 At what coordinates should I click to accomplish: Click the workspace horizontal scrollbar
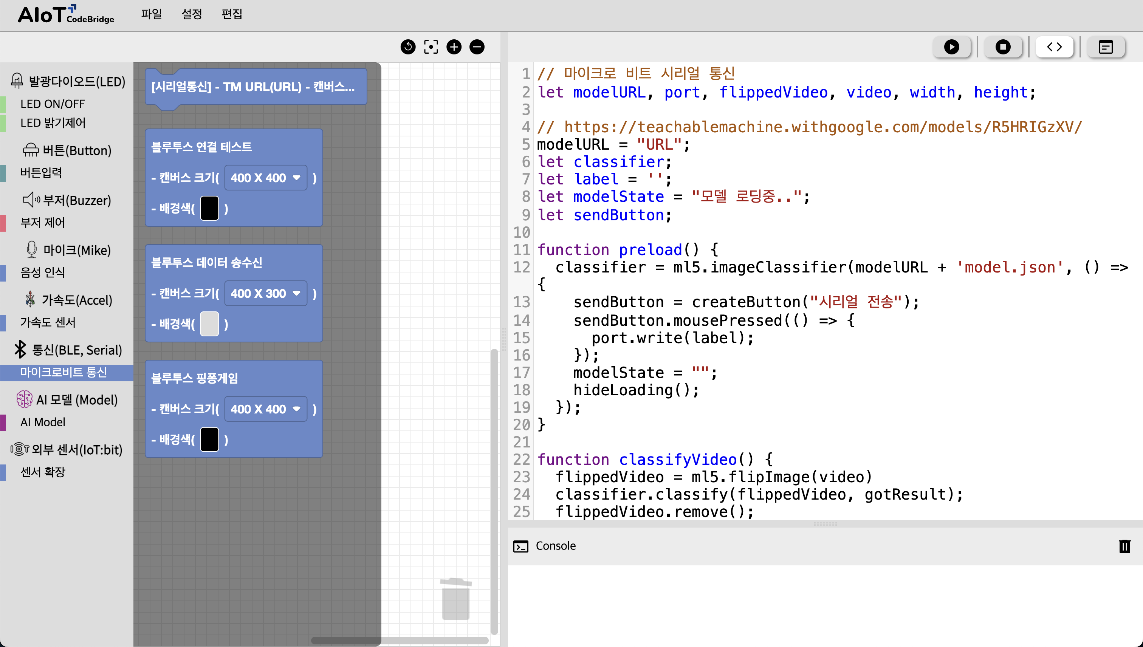400,640
